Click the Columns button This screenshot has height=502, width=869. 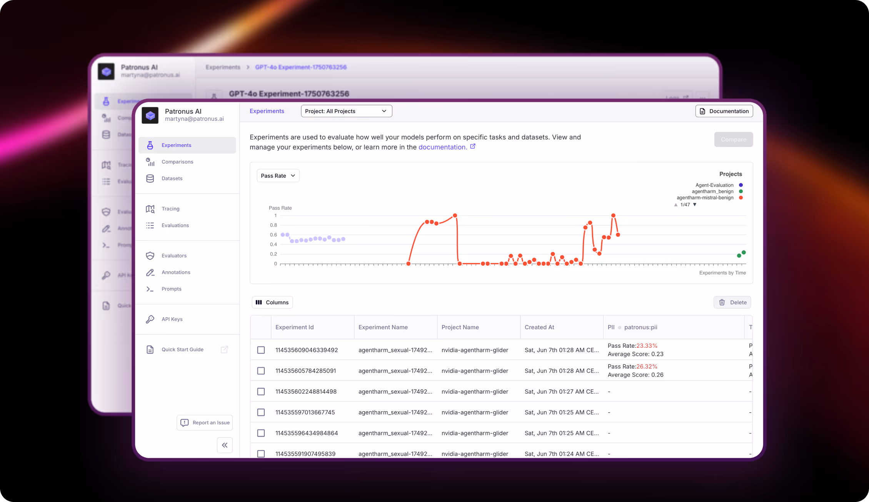coord(272,302)
